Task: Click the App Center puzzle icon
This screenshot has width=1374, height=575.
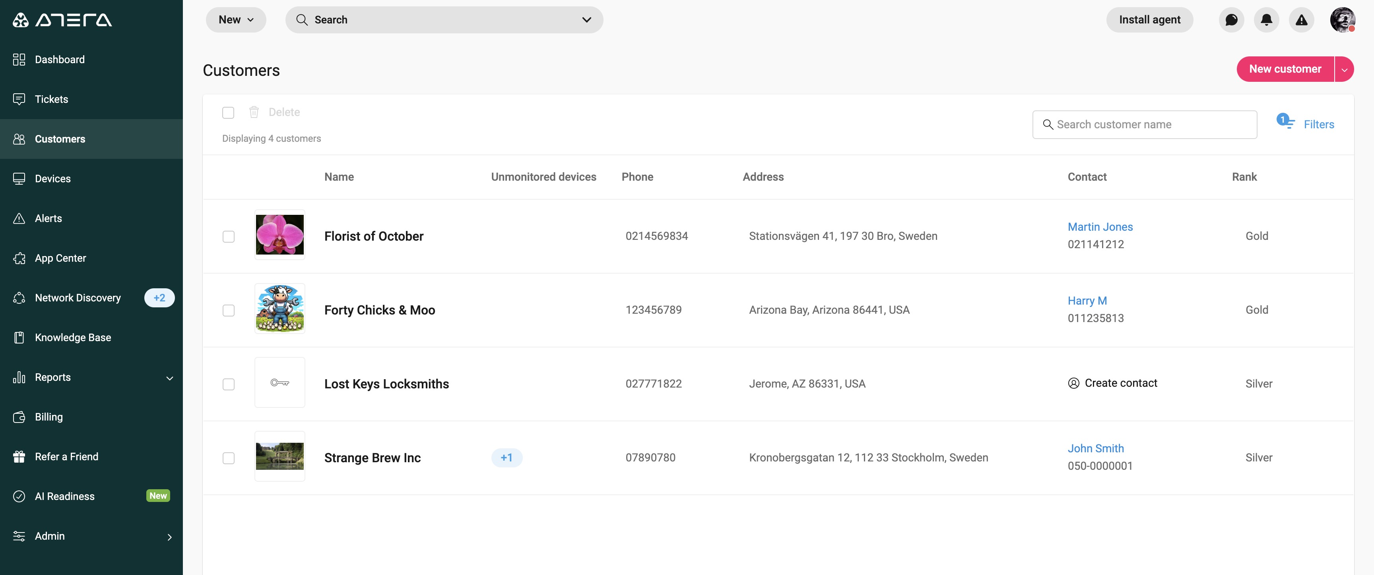Action: (x=19, y=258)
